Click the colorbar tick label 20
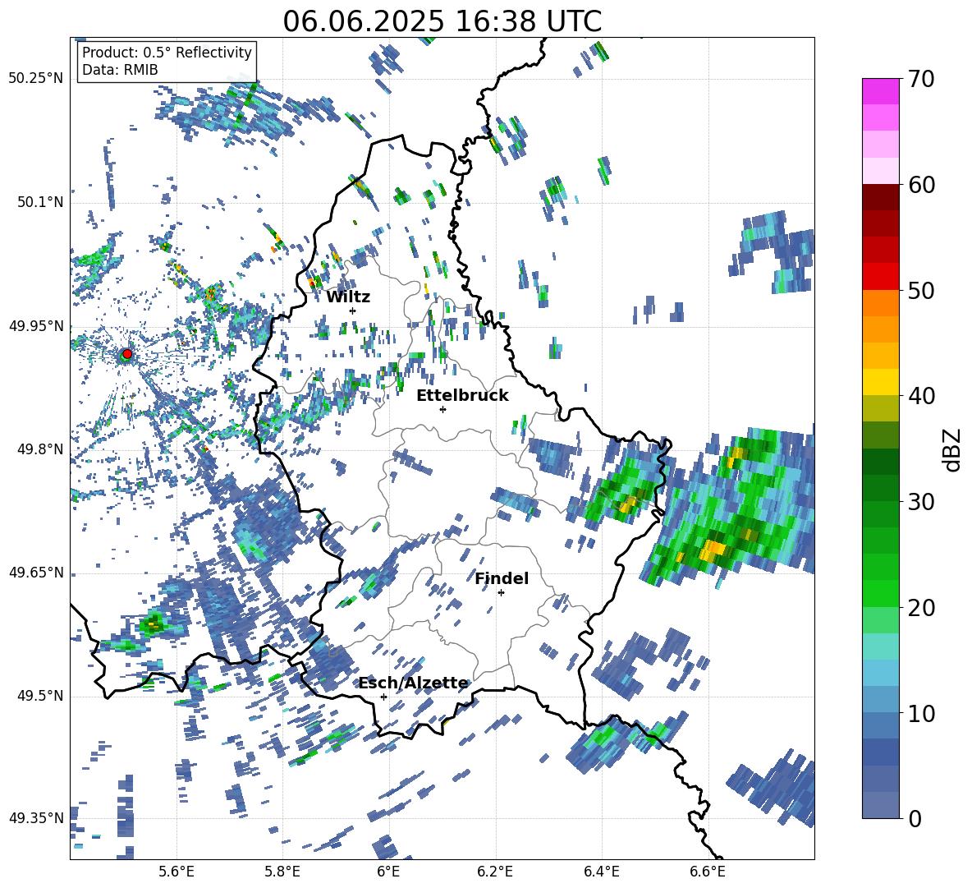Image resolution: width=972 pixels, height=888 pixels. point(921,608)
